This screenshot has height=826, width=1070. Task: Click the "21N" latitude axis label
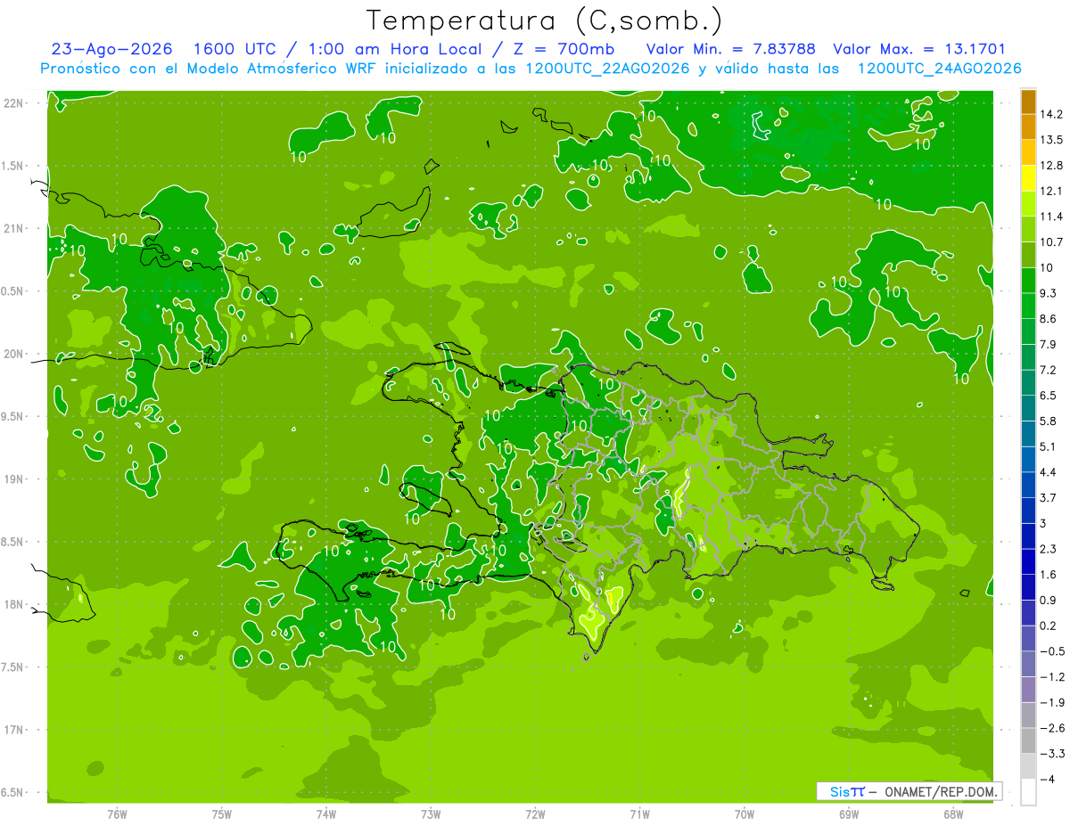pos(13,229)
